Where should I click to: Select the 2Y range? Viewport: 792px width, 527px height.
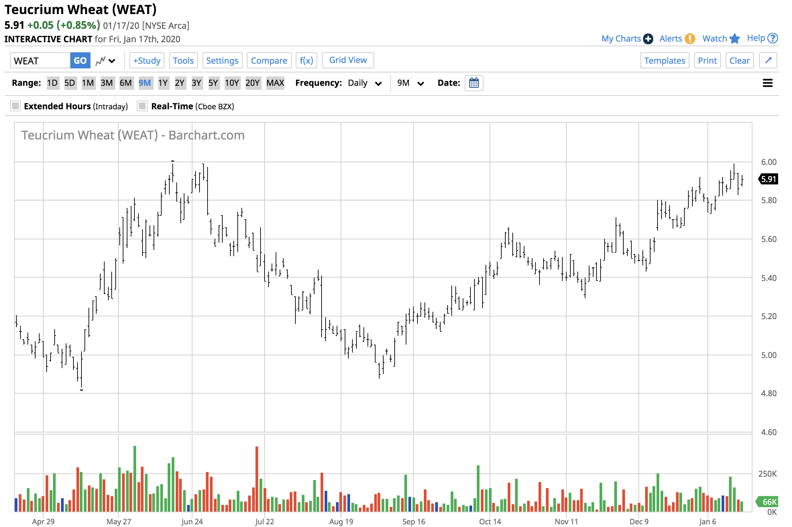coord(180,83)
